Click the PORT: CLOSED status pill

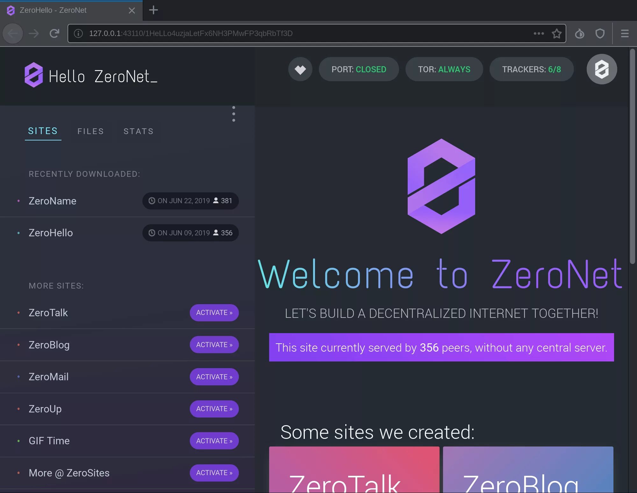coord(359,69)
